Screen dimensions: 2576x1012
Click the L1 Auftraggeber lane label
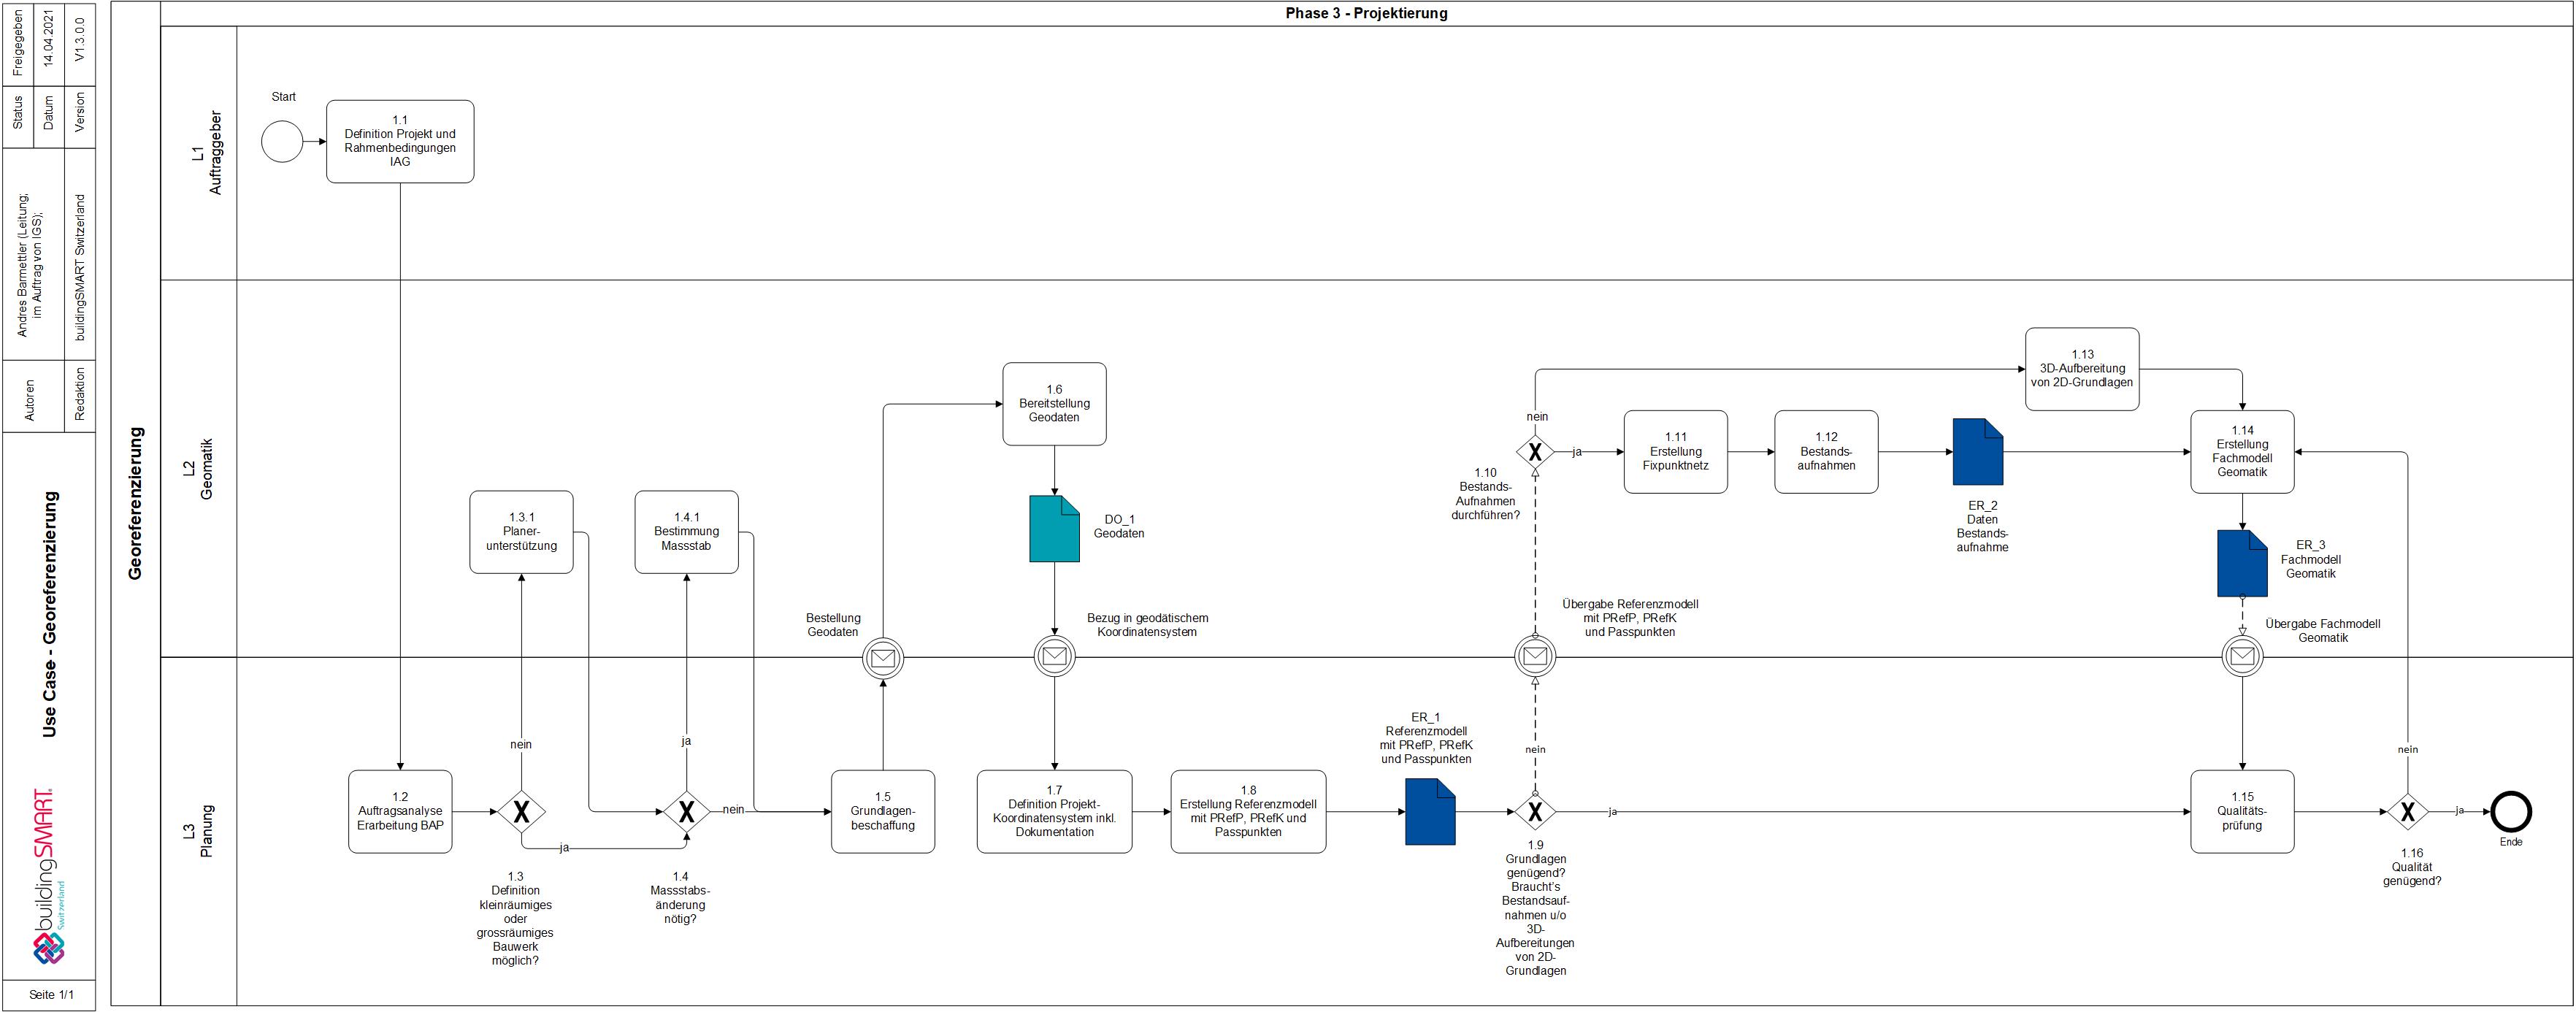pyautogui.click(x=207, y=152)
